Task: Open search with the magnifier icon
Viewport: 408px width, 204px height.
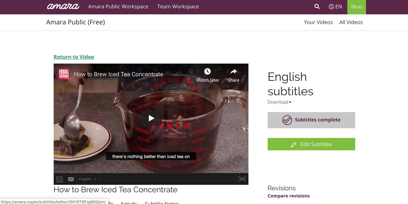Action: point(317,6)
